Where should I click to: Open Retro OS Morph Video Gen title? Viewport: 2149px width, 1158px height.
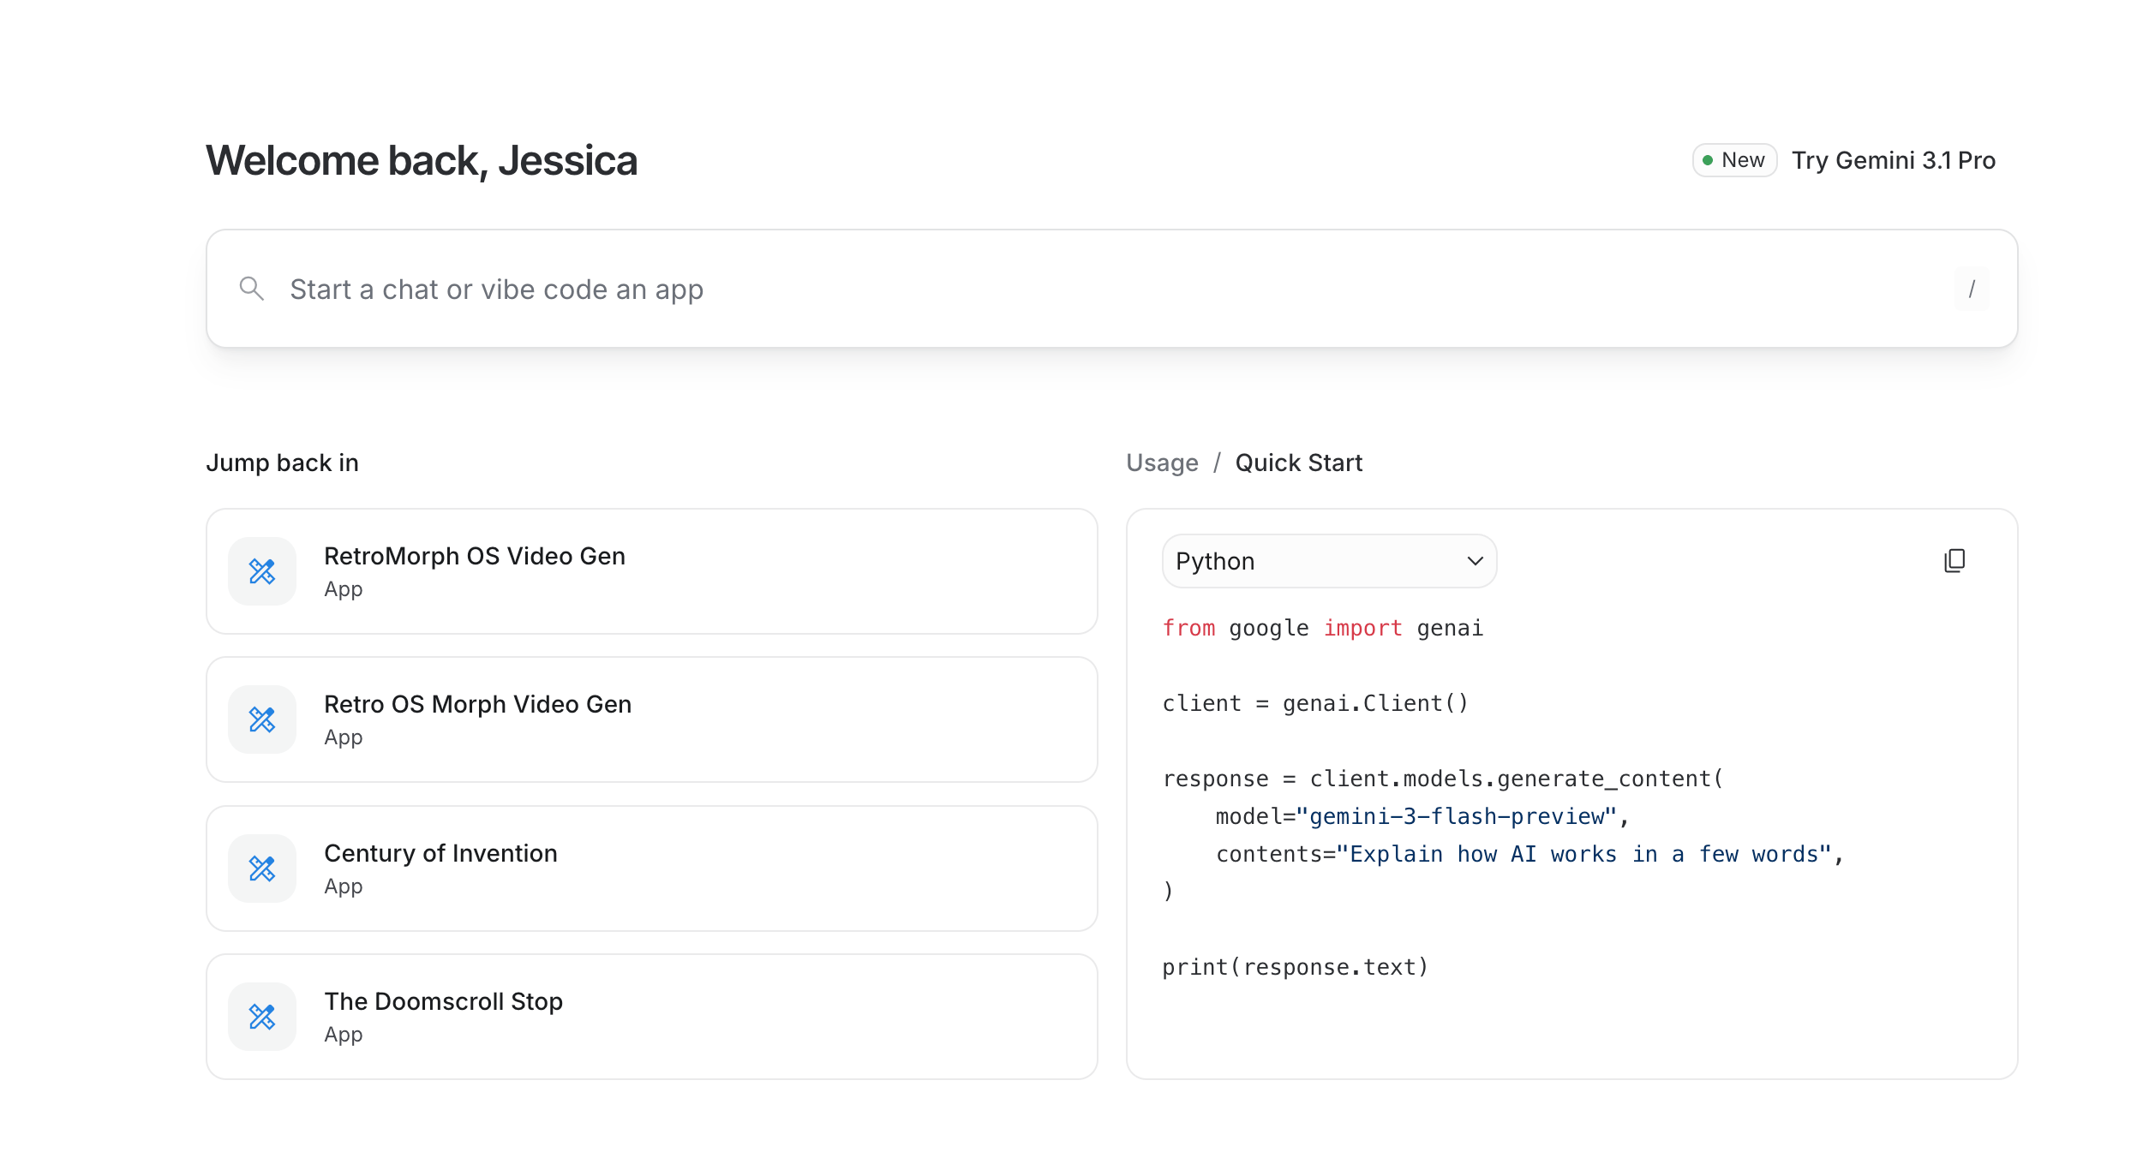[x=477, y=704]
